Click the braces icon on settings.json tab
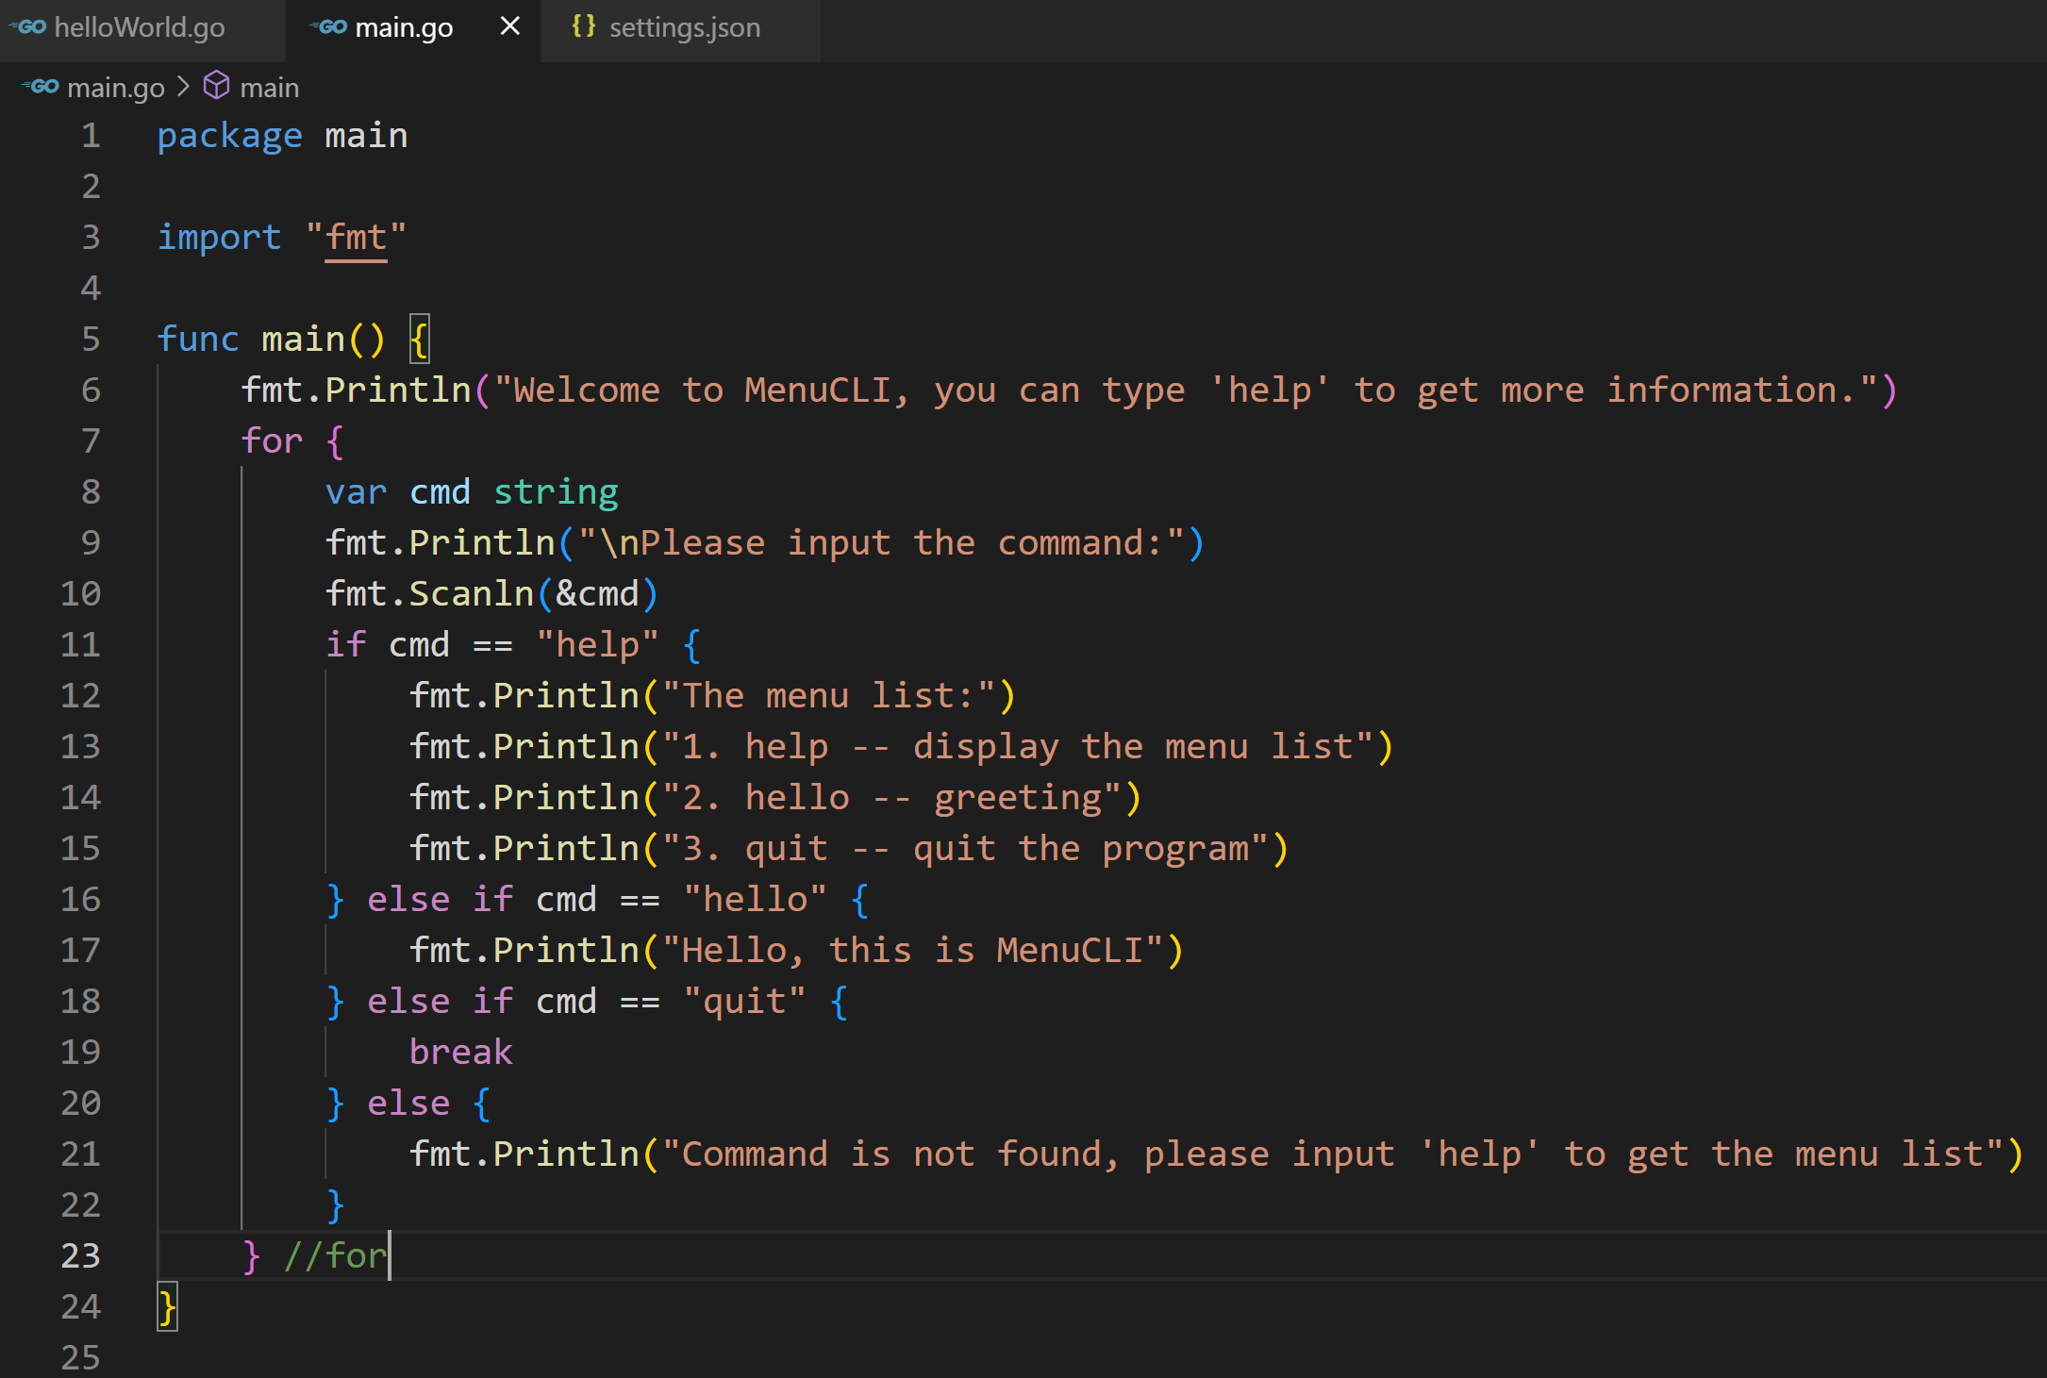The image size is (2047, 1378). tap(583, 26)
